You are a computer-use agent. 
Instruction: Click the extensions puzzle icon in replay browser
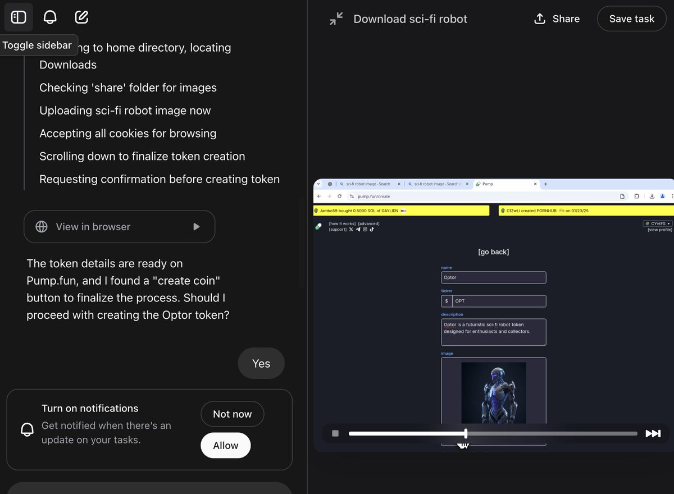coord(637,196)
